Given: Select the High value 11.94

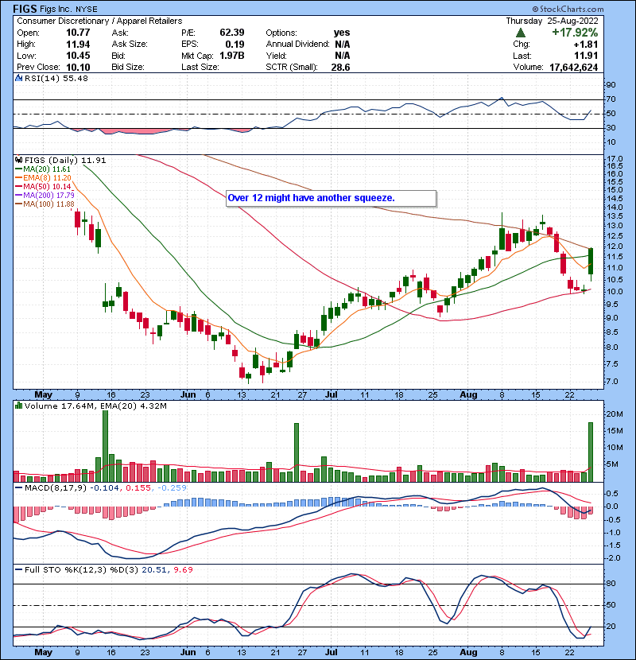Looking at the screenshot, I should pyautogui.click(x=78, y=45).
